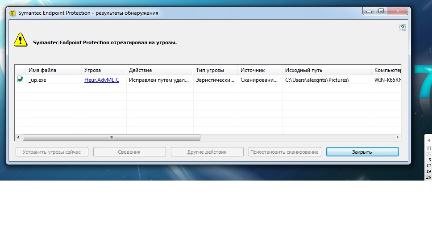Click the file status icon beside _up.exe
The width and height of the screenshot is (432, 244).
tap(20, 79)
